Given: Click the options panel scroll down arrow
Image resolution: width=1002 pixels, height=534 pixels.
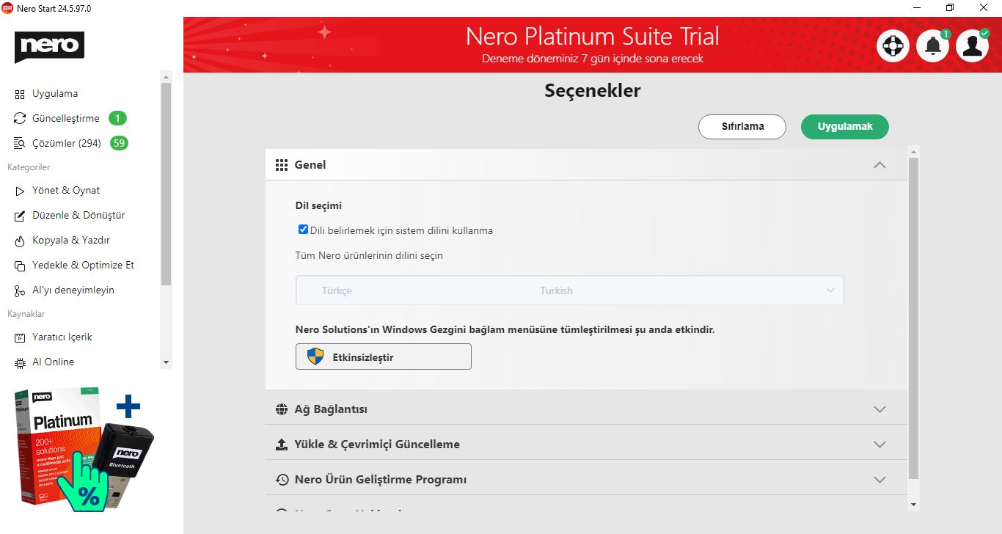Looking at the screenshot, I should (913, 505).
